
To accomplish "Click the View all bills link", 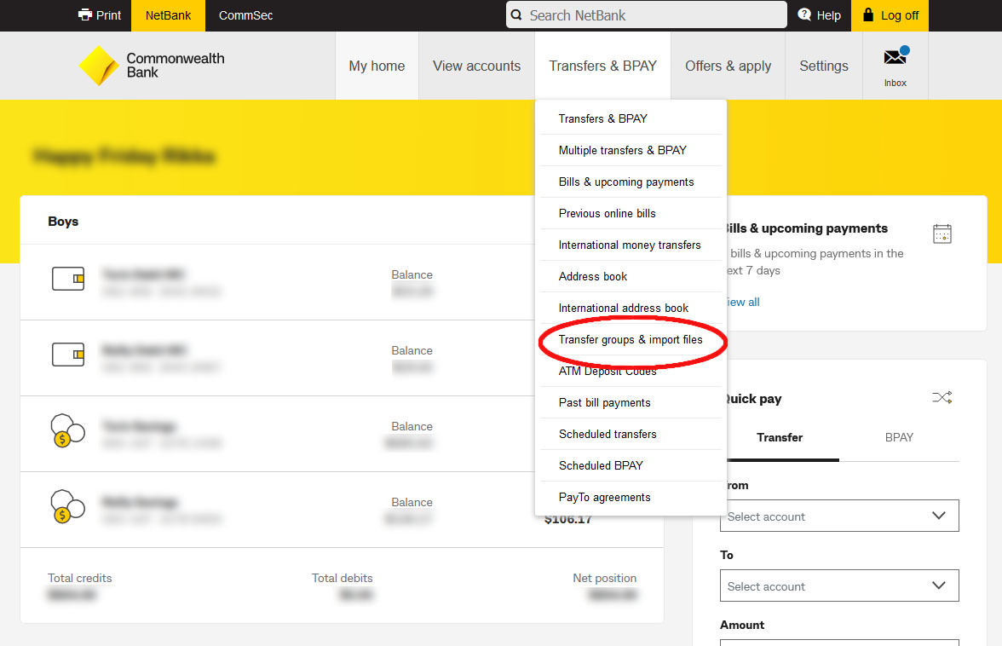I will tap(741, 302).
